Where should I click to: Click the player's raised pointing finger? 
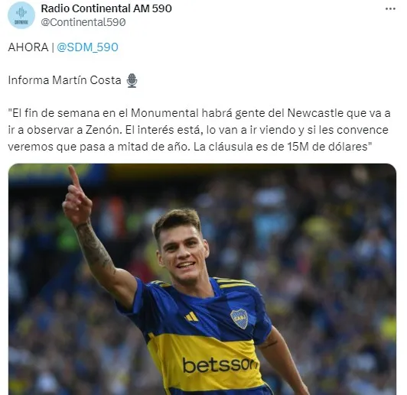(x=74, y=177)
